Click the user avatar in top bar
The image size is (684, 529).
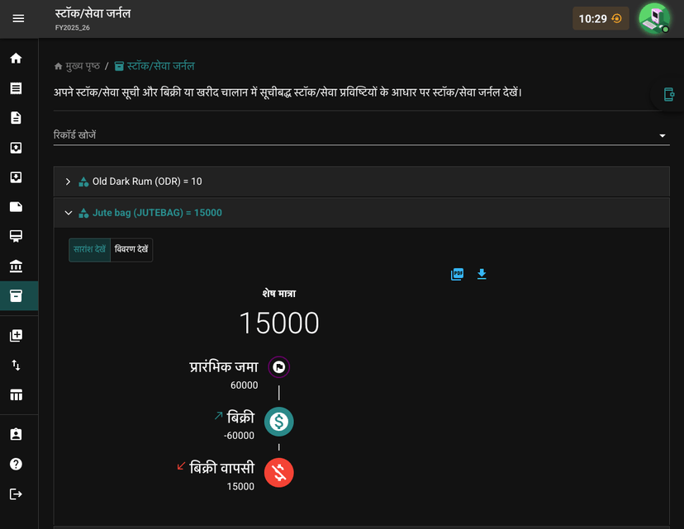pos(654,18)
